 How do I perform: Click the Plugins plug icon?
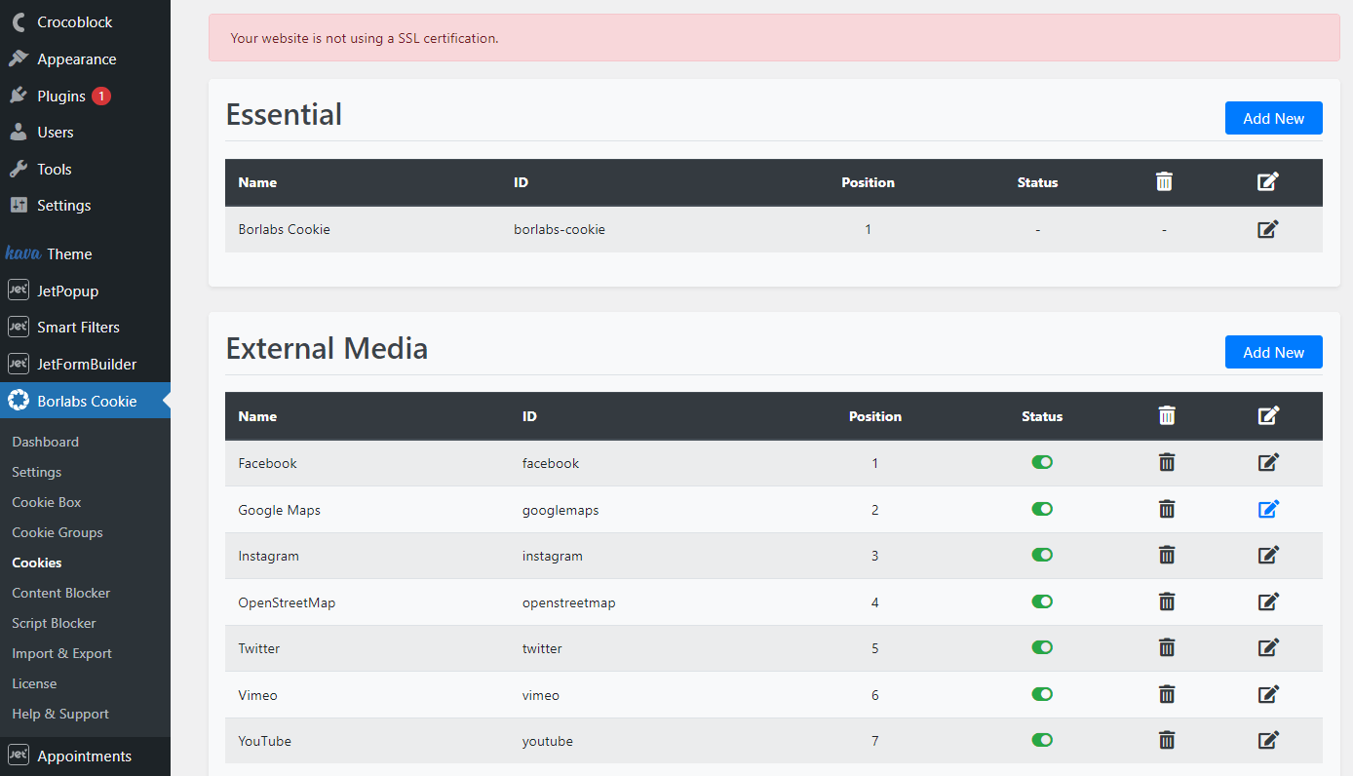pos(18,96)
